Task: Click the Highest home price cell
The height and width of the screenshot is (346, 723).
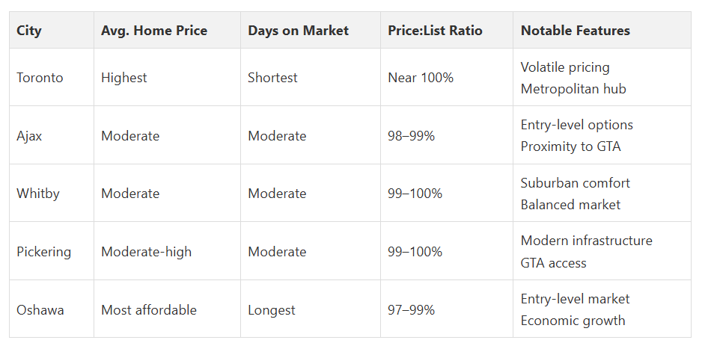Action: pos(124,78)
